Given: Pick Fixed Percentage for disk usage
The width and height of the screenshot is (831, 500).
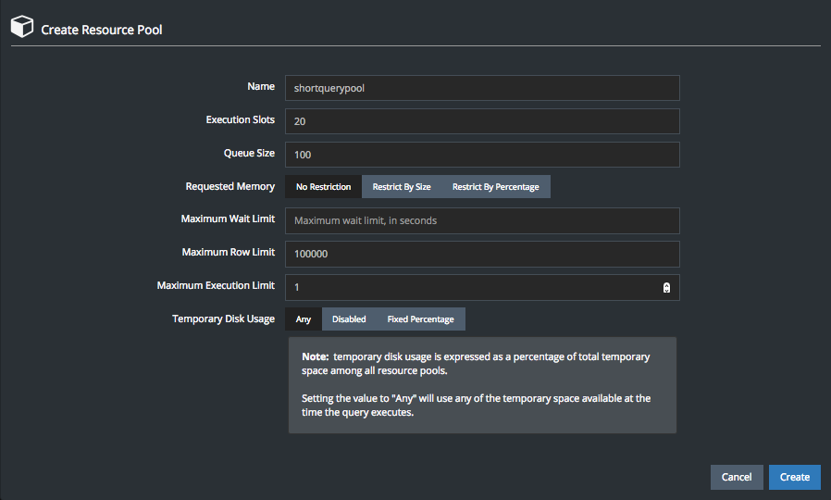Looking at the screenshot, I should (x=420, y=319).
